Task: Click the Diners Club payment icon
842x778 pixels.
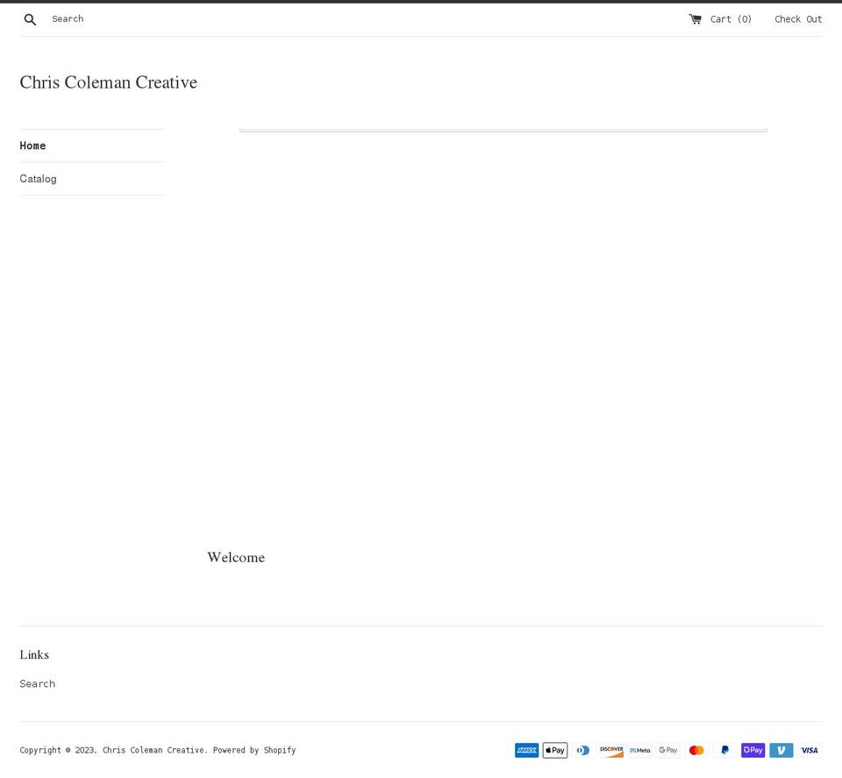Action: [583, 750]
